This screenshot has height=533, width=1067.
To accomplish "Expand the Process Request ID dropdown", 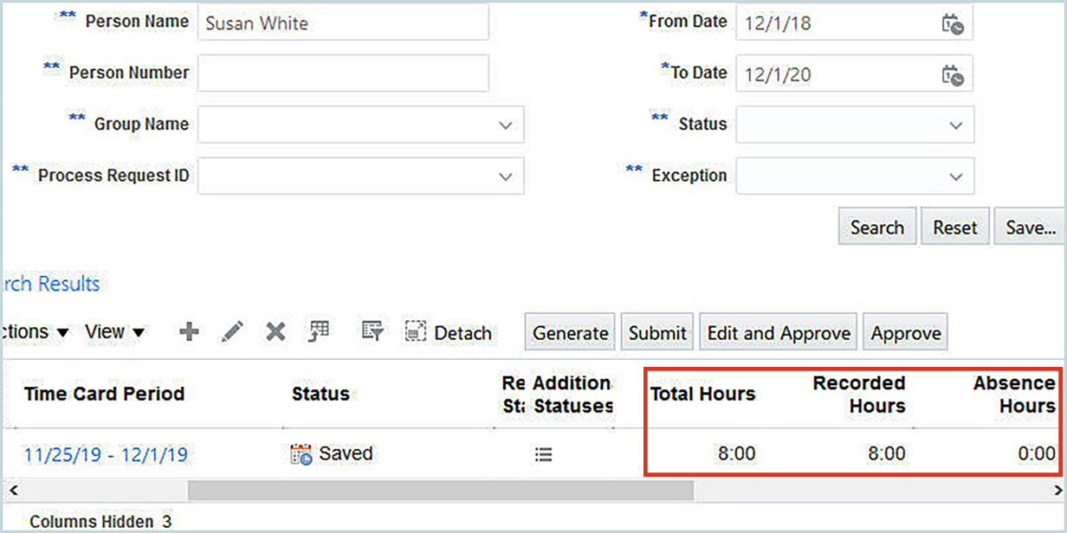I will click(506, 177).
